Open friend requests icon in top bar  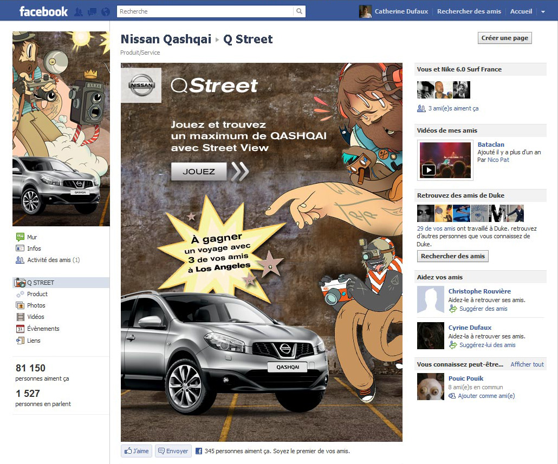click(x=79, y=11)
